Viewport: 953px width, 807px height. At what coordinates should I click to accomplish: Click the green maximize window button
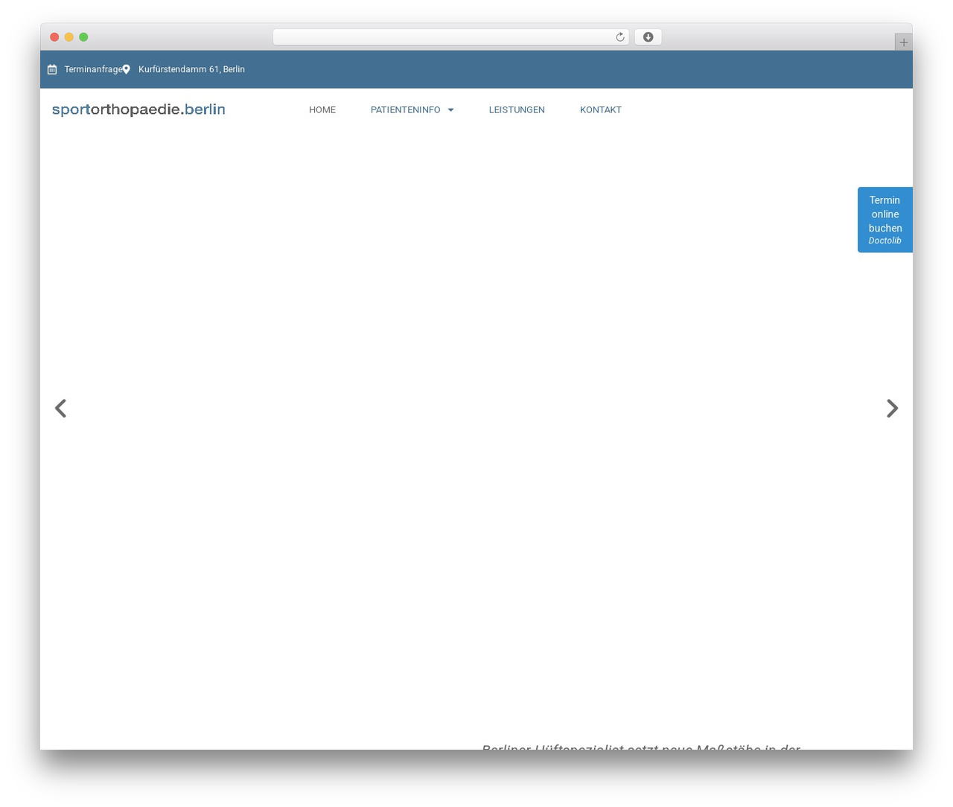pyautogui.click(x=83, y=37)
